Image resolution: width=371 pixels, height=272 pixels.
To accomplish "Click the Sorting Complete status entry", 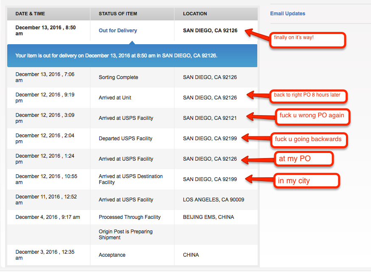I will click(118, 77).
